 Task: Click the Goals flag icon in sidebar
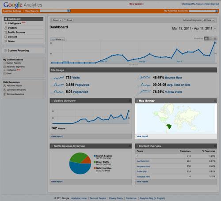pos(6,41)
